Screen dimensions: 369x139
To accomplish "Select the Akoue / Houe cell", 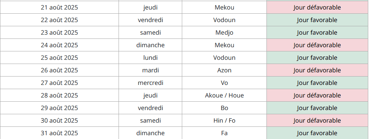I will (x=224, y=96).
